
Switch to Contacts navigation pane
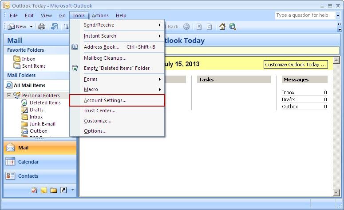(40, 176)
